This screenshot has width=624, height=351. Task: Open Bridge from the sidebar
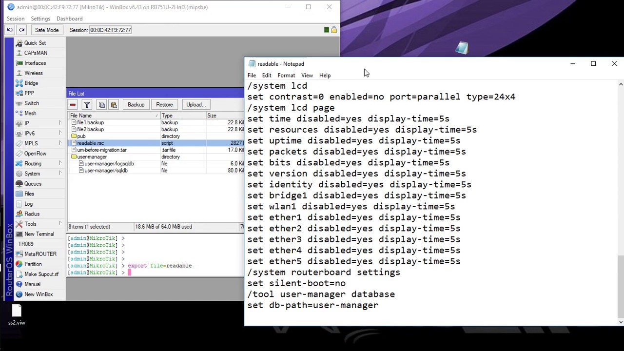coord(31,83)
